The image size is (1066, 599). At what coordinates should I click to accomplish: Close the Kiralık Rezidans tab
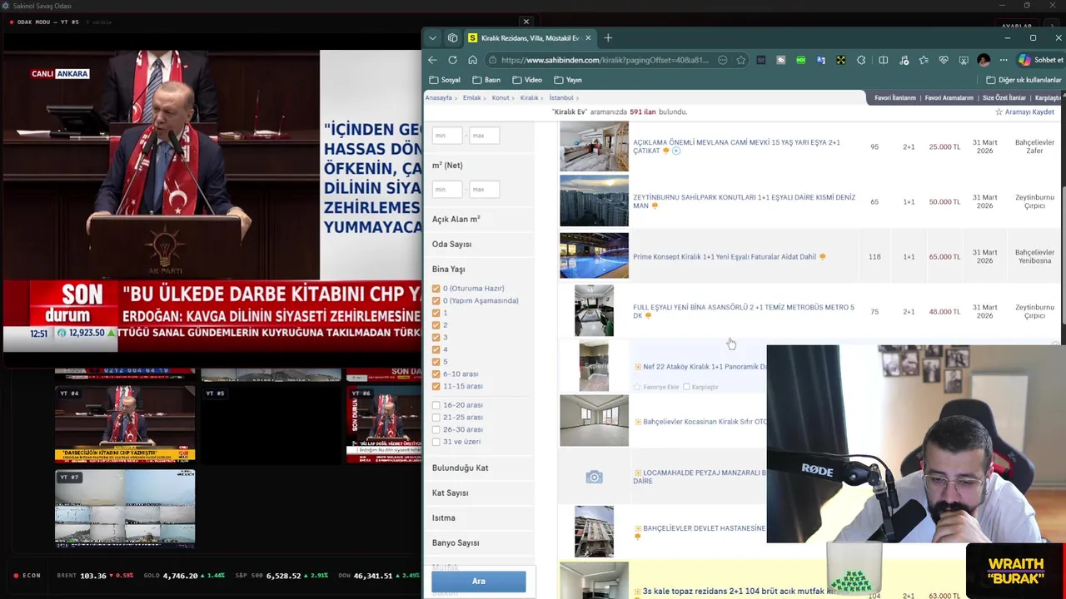(x=588, y=38)
